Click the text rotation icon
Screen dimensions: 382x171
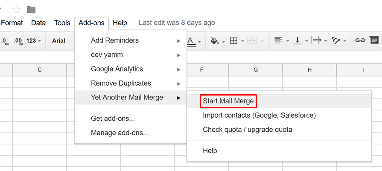(336, 41)
